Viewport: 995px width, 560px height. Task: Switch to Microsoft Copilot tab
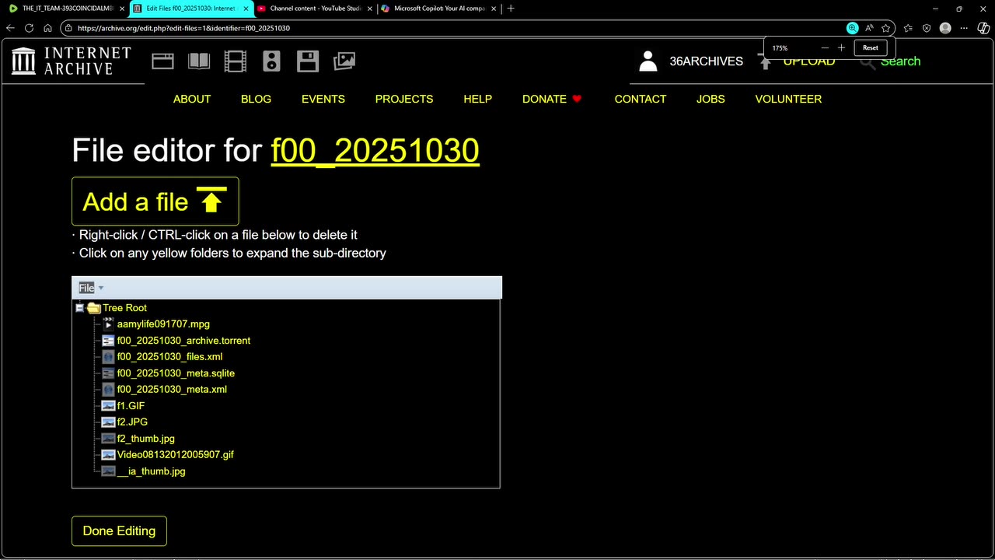coord(439,9)
